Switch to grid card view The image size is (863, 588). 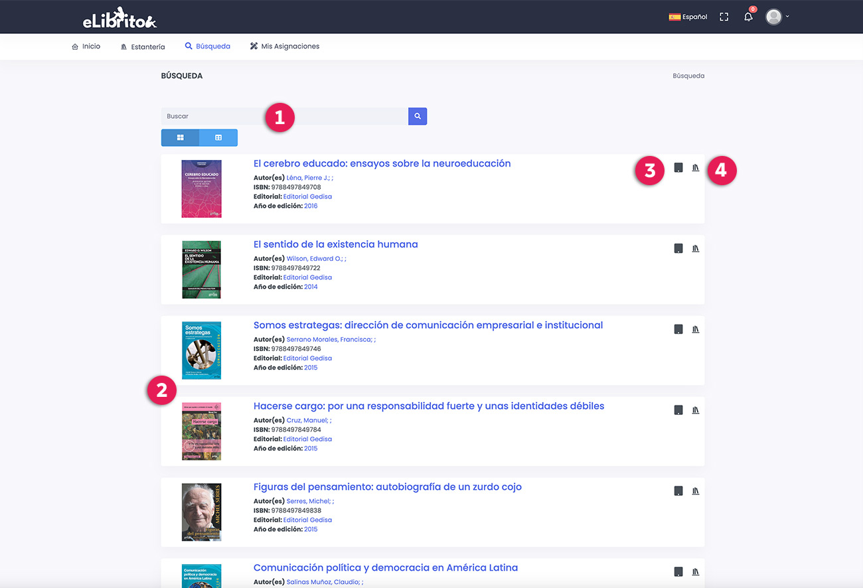(x=180, y=137)
